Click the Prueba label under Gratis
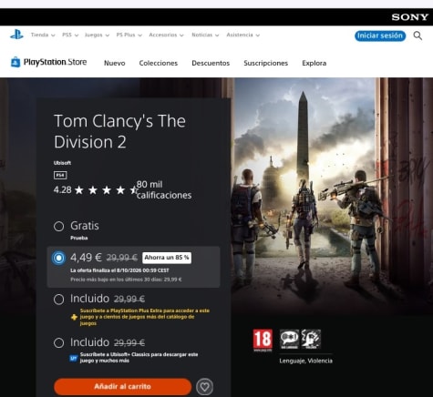The width and height of the screenshot is (433, 397). click(x=79, y=238)
